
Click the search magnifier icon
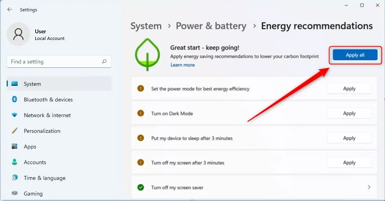(x=104, y=62)
